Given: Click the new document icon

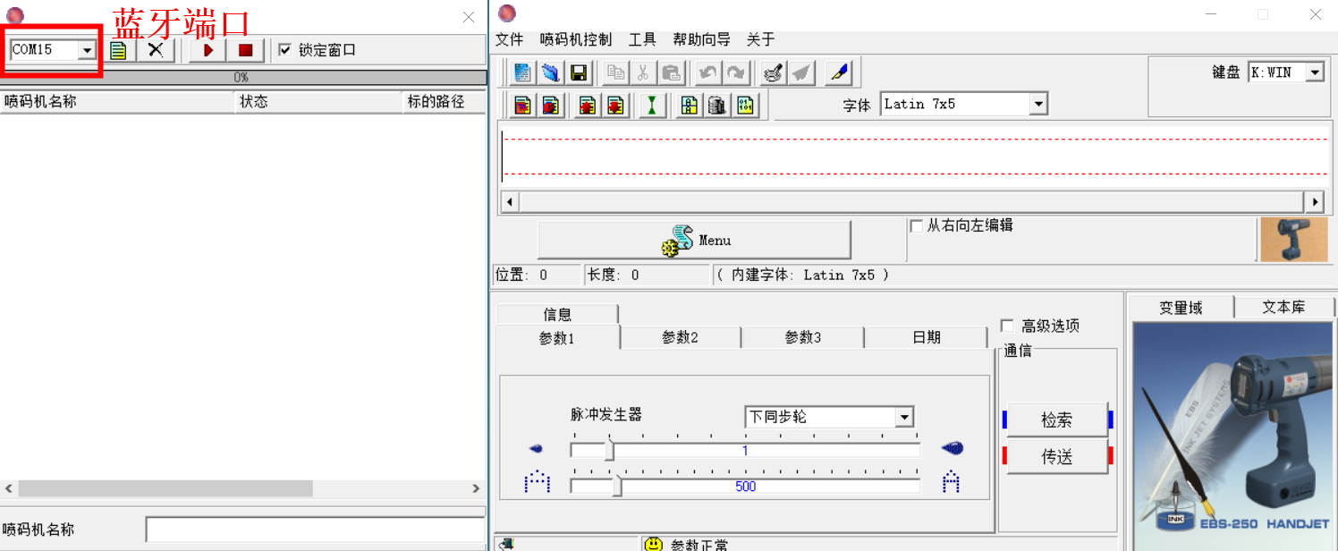Looking at the screenshot, I should tap(522, 72).
